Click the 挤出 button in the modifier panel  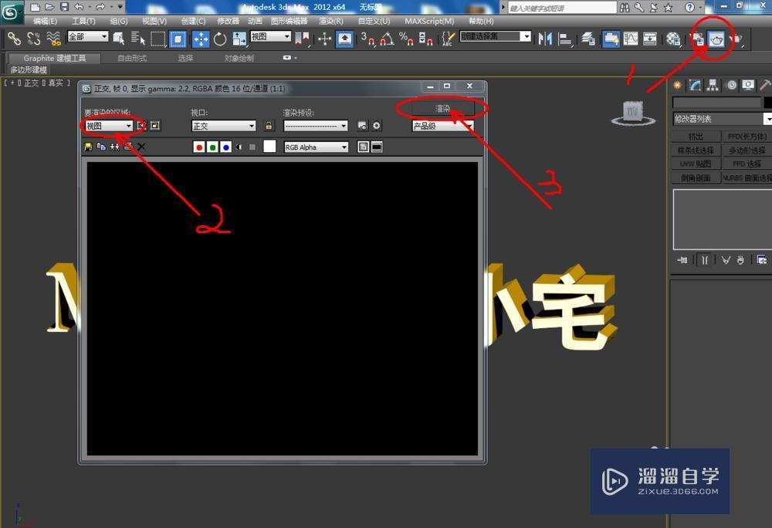(x=696, y=136)
